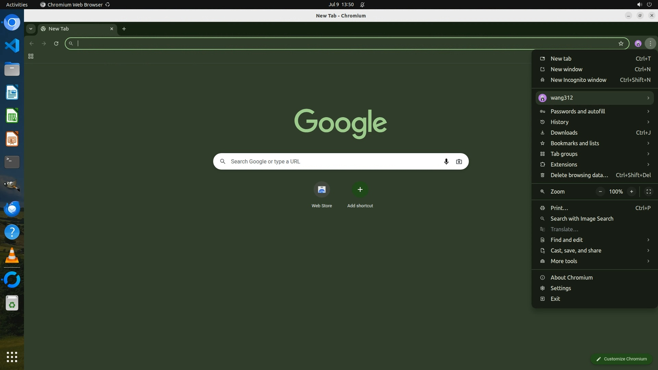Bookmark this tab with the star icon

point(621,44)
